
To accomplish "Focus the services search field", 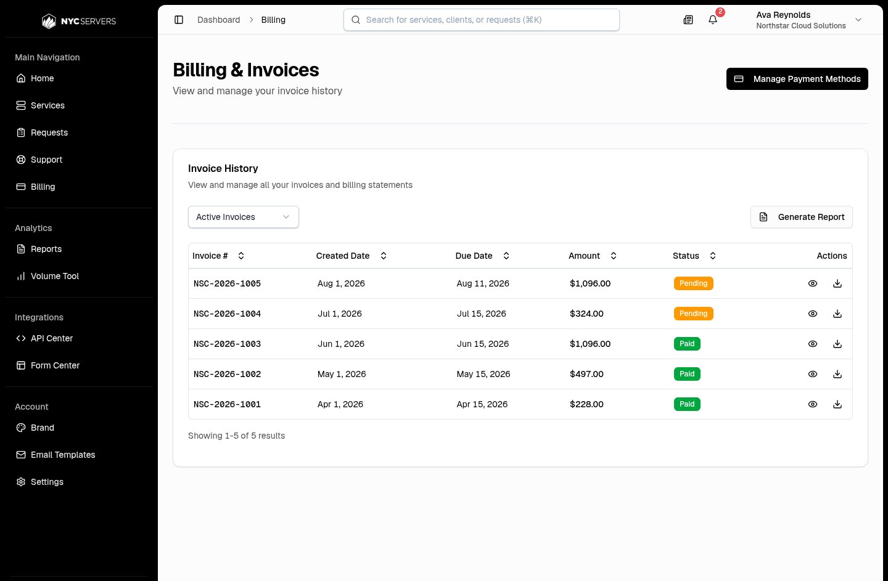I will [x=482, y=20].
